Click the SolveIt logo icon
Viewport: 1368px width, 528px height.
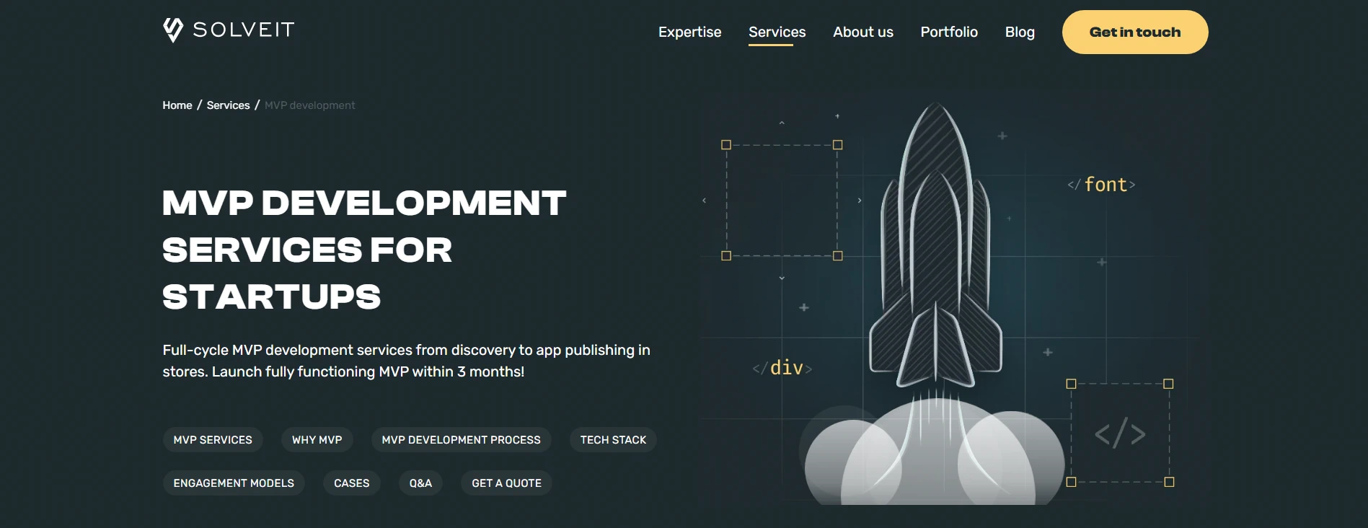click(173, 30)
